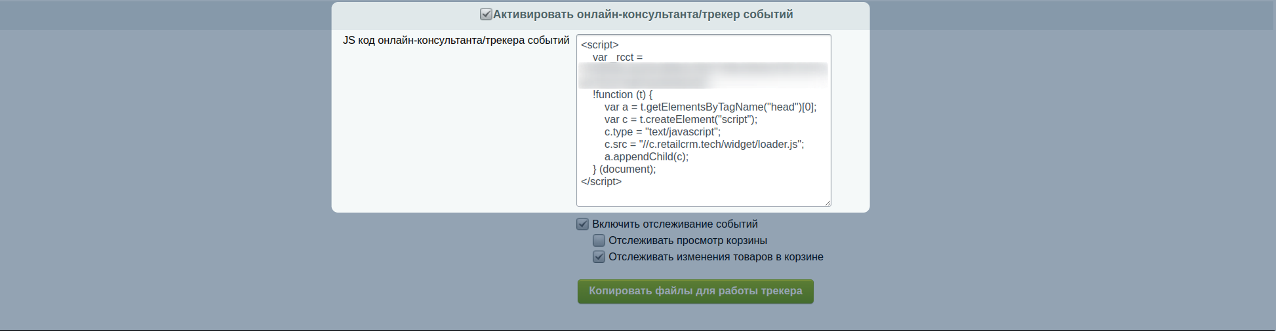Uncheck Отслеживать изменения товаров в корзине

[599, 257]
